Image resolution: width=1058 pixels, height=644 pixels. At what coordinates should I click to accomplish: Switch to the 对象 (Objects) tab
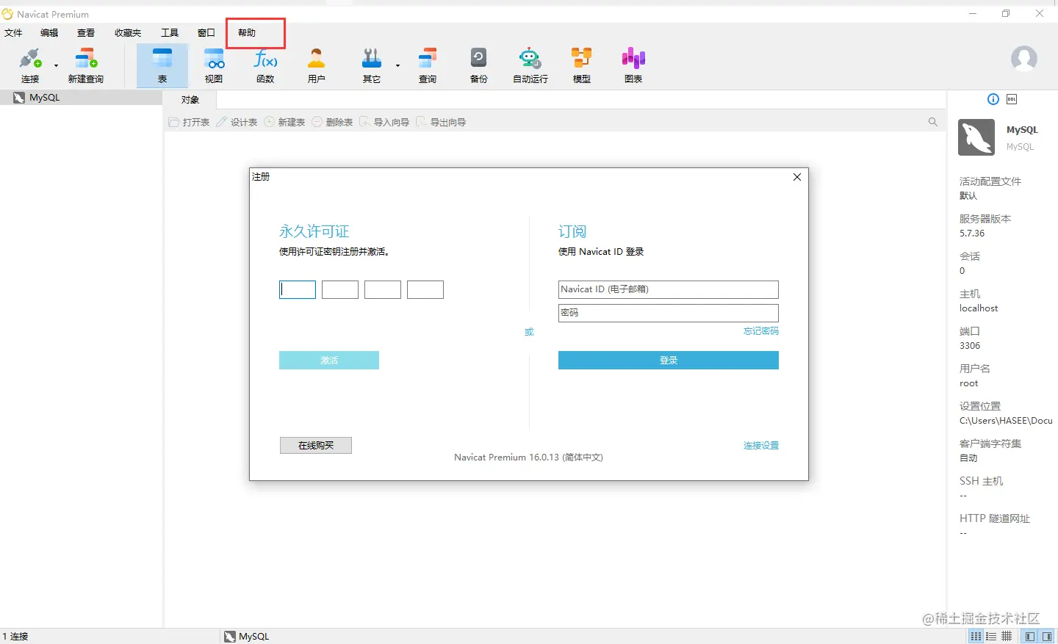click(x=190, y=100)
